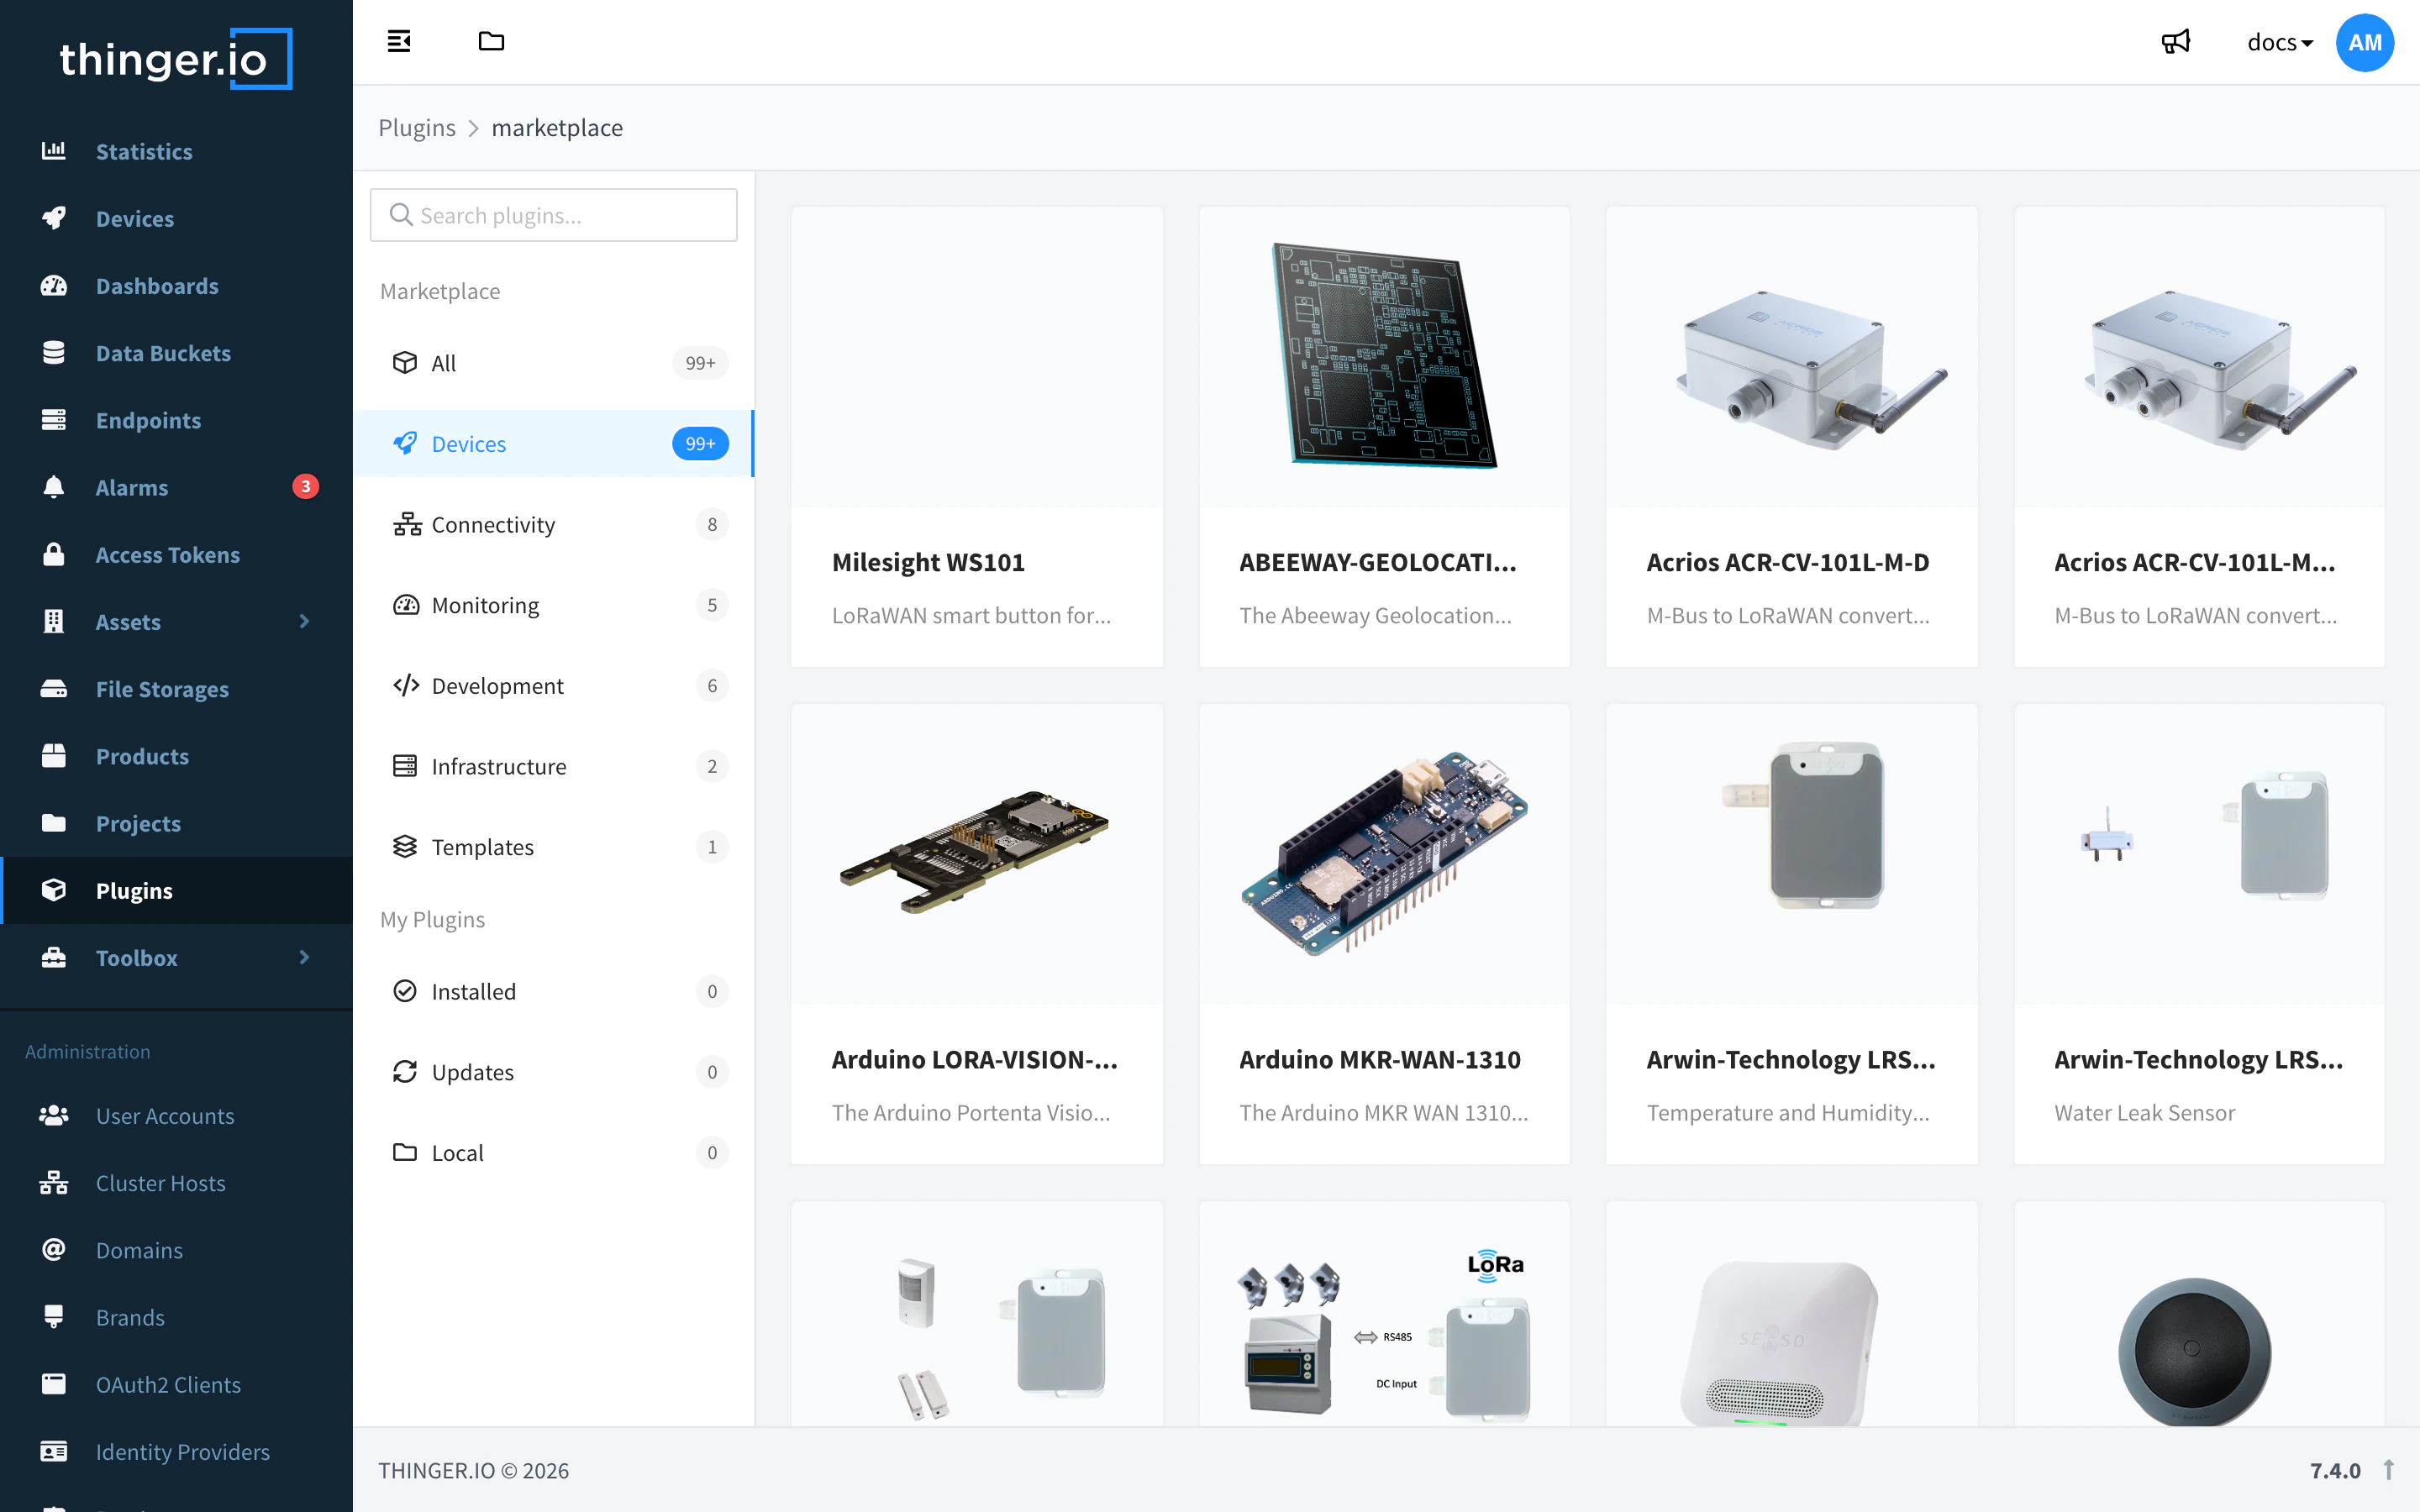This screenshot has height=1512, width=2420.
Task: Open the AM user avatar
Action: tap(2364, 43)
